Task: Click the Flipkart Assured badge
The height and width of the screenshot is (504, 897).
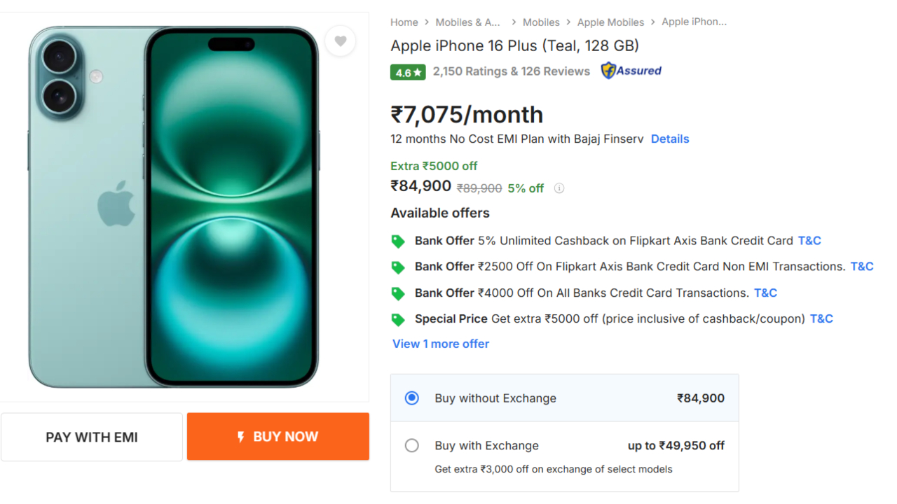Action: 631,71
